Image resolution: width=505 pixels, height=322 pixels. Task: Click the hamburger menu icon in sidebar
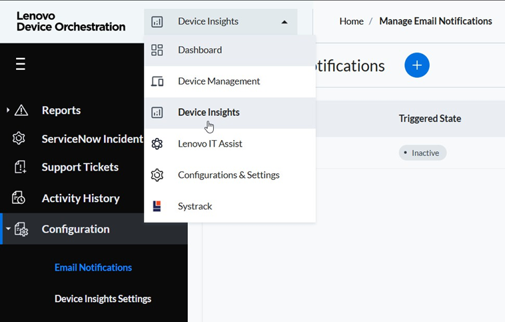point(21,64)
